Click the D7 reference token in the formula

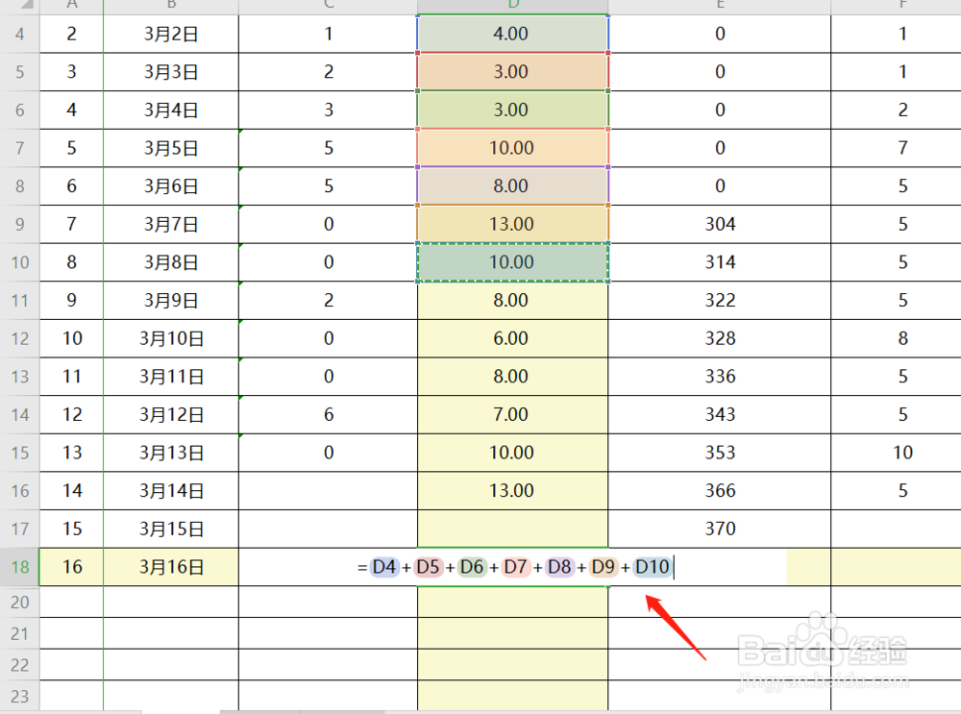(516, 567)
